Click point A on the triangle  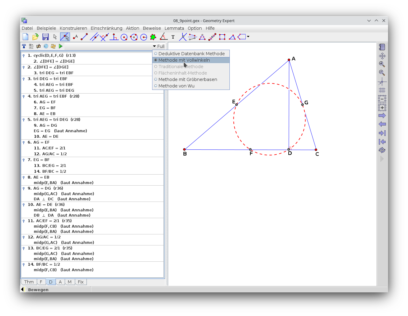click(289, 60)
